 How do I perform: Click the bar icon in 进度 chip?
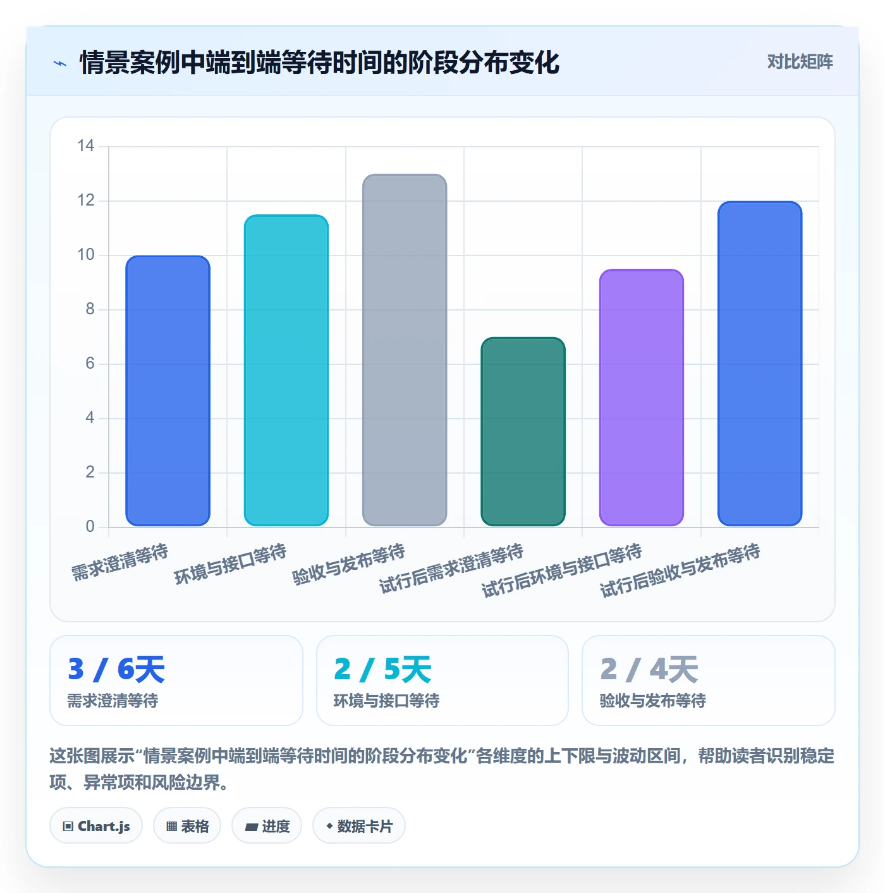(x=252, y=827)
